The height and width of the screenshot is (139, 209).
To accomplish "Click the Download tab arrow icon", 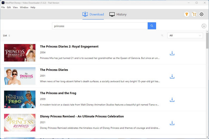I will 85,14.
